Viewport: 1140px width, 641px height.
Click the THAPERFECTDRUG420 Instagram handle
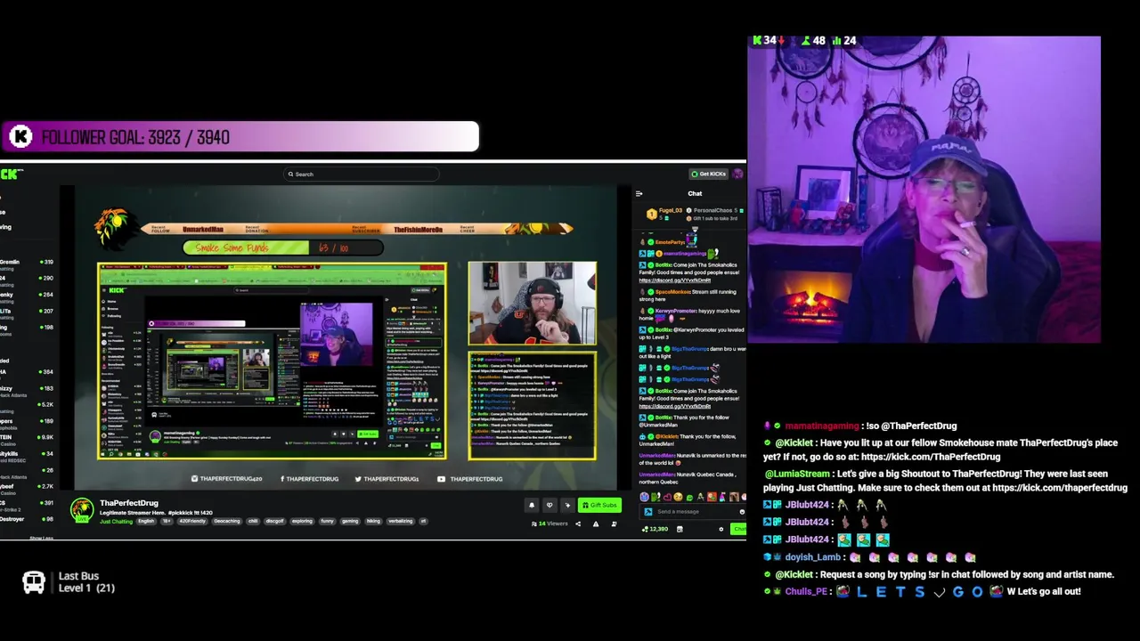pyautogui.click(x=227, y=479)
